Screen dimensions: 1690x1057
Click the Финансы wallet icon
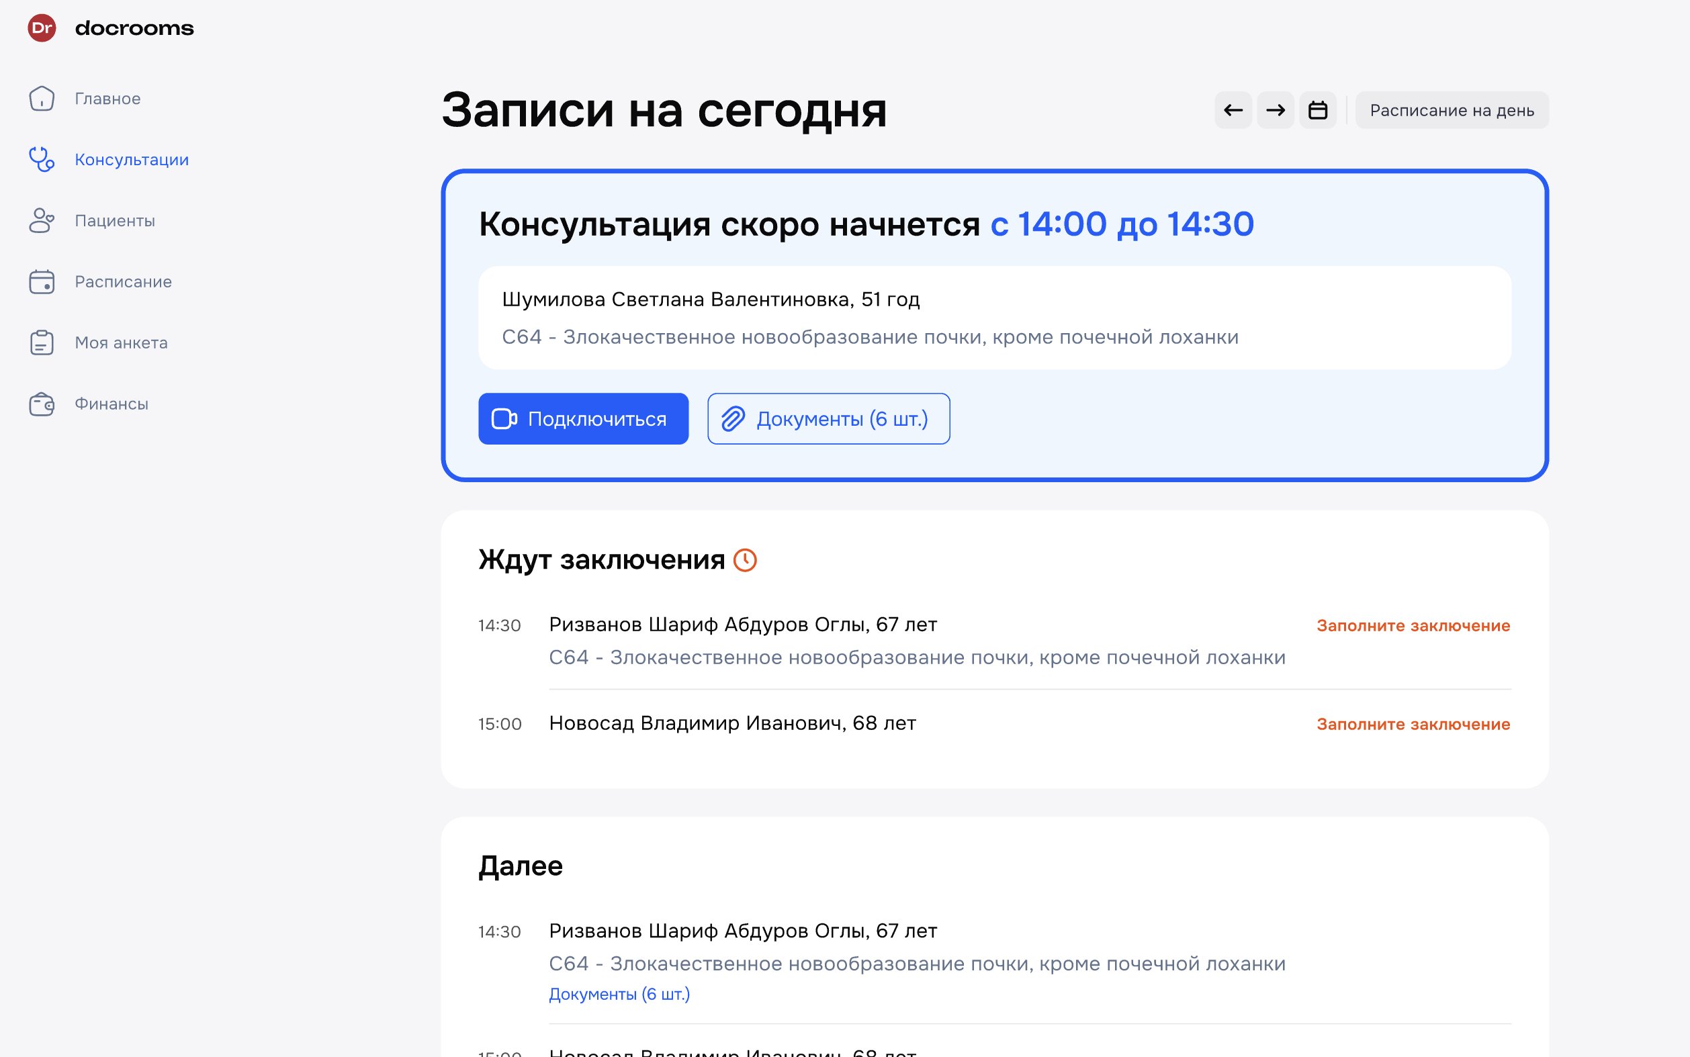pos(42,404)
